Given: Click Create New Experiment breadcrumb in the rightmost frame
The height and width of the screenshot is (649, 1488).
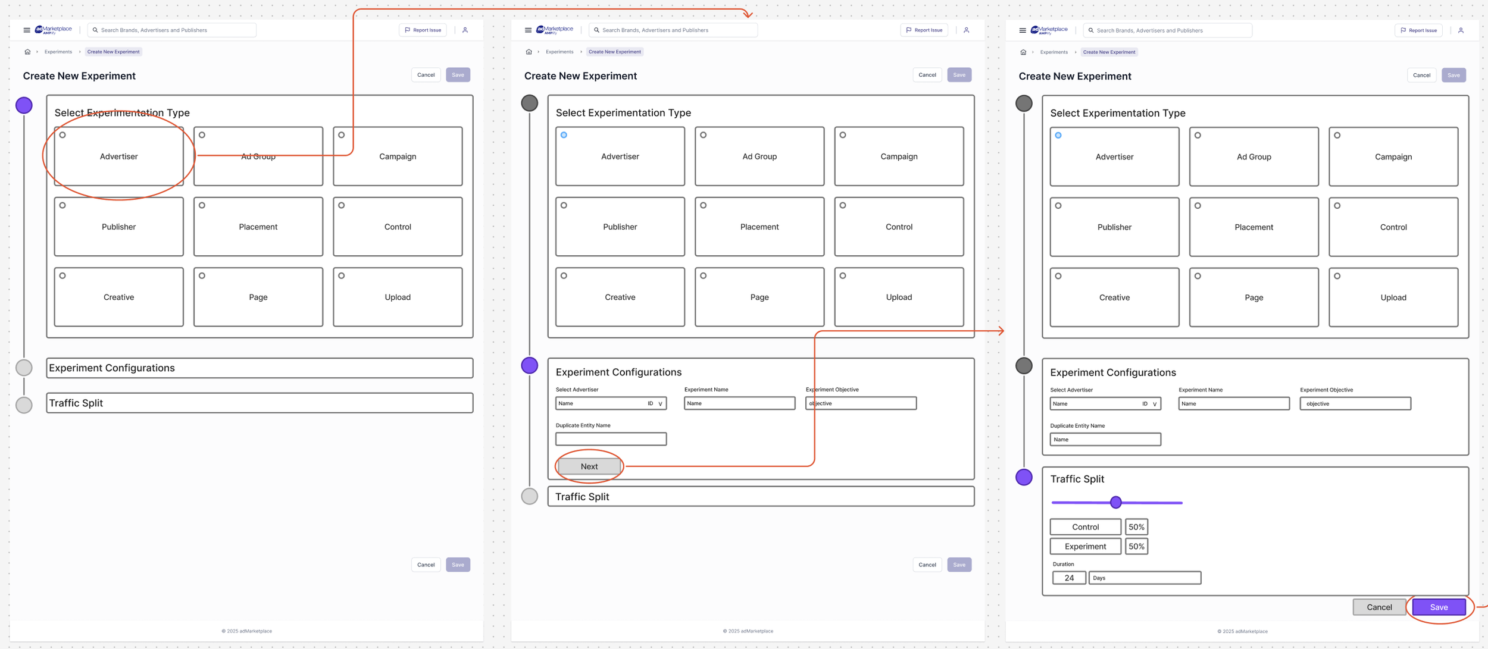Looking at the screenshot, I should click(x=1108, y=52).
